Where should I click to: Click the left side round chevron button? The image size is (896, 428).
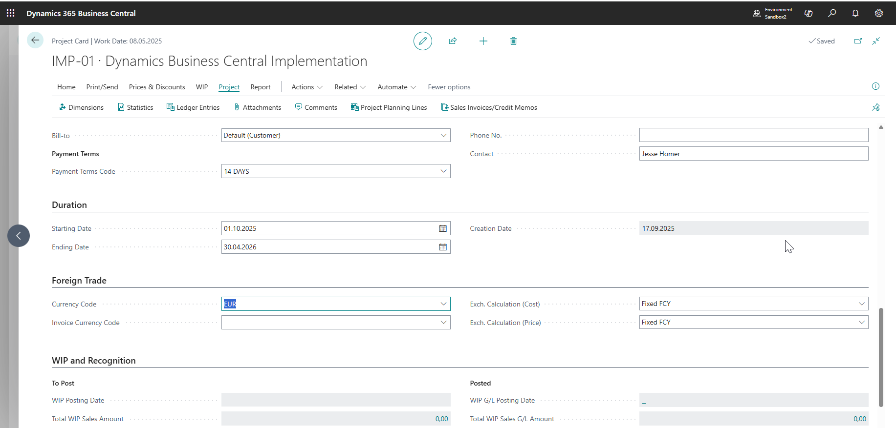[x=19, y=236]
